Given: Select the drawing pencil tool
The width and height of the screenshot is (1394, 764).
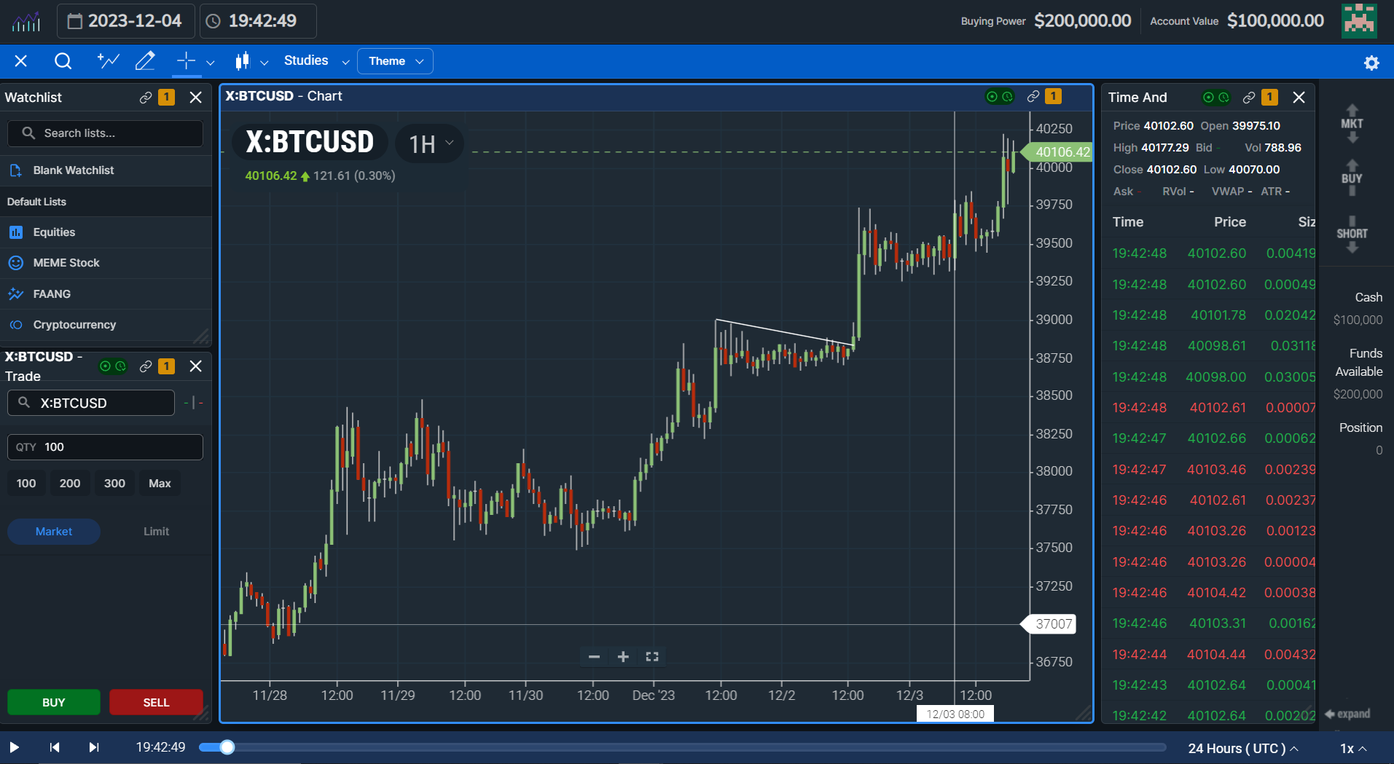Looking at the screenshot, I should click(x=144, y=61).
